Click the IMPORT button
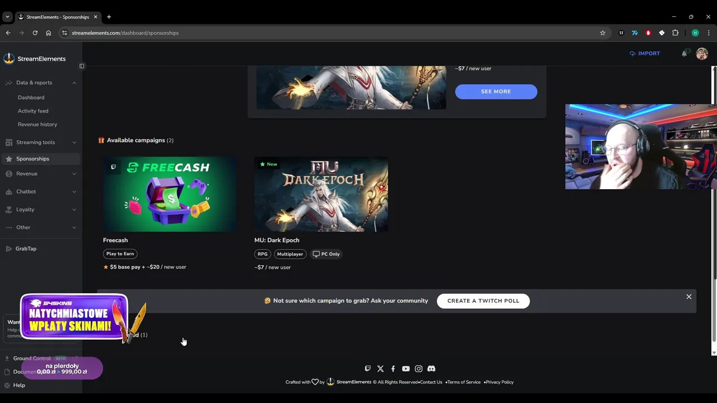 (x=645, y=54)
